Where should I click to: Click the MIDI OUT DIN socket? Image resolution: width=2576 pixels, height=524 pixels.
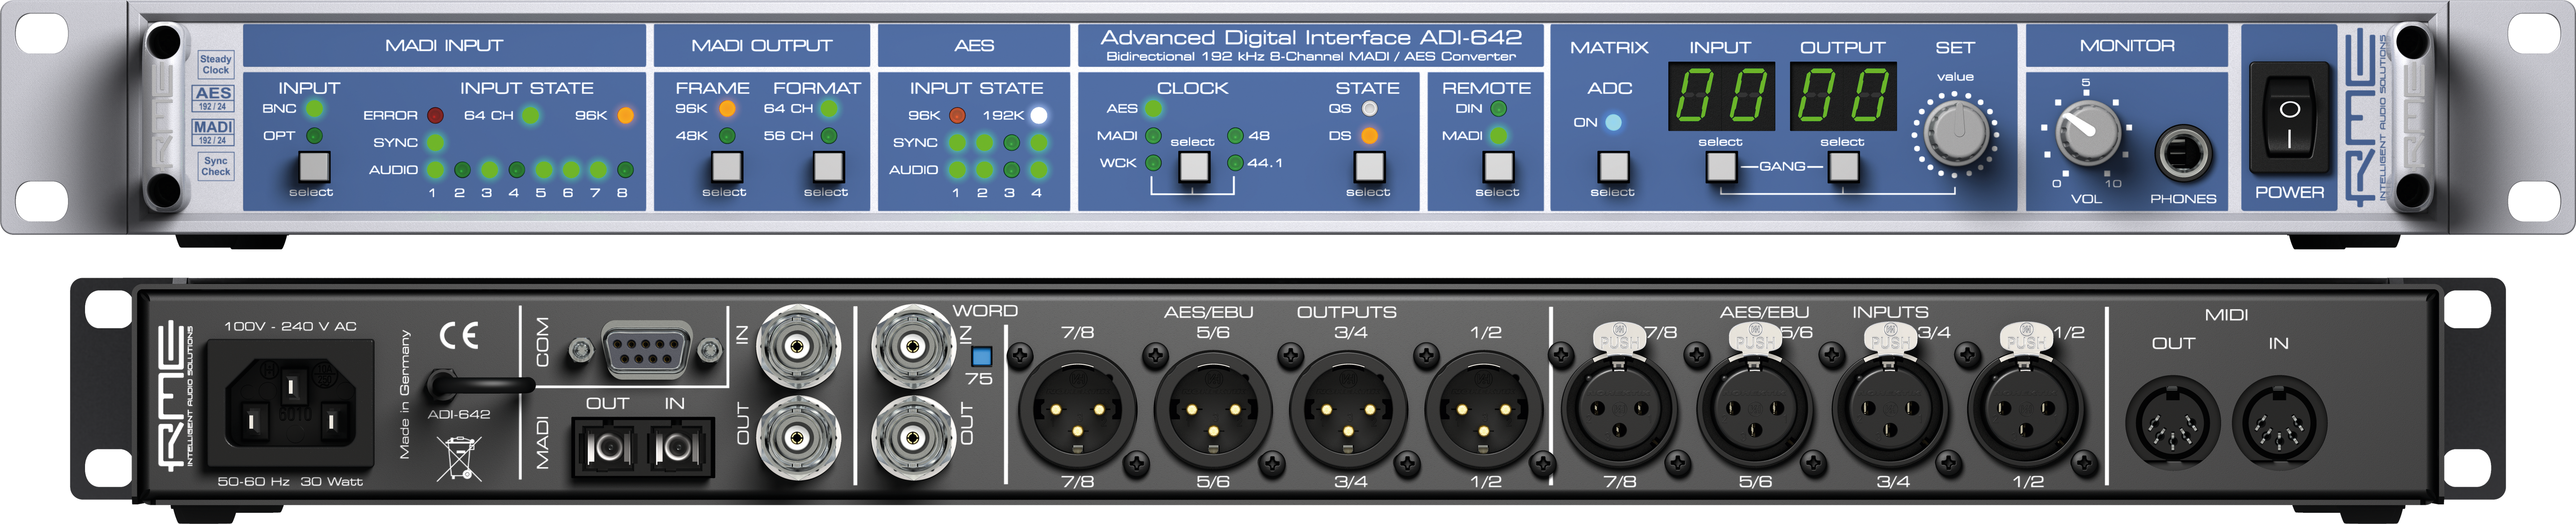pos(2172,424)
